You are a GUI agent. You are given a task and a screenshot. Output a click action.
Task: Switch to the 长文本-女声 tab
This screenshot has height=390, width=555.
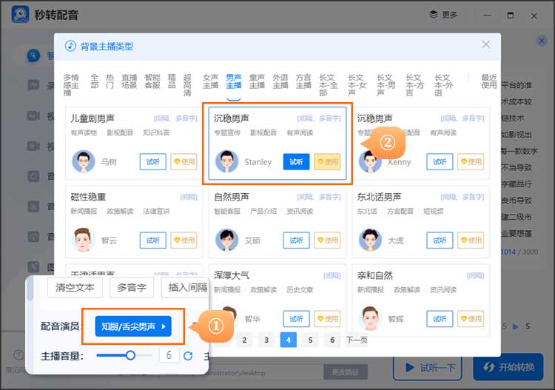(357, 85)
